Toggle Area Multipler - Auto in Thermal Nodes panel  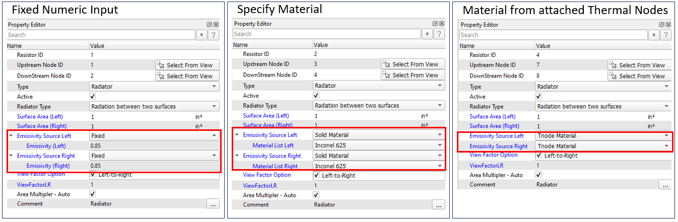(539, 175)
